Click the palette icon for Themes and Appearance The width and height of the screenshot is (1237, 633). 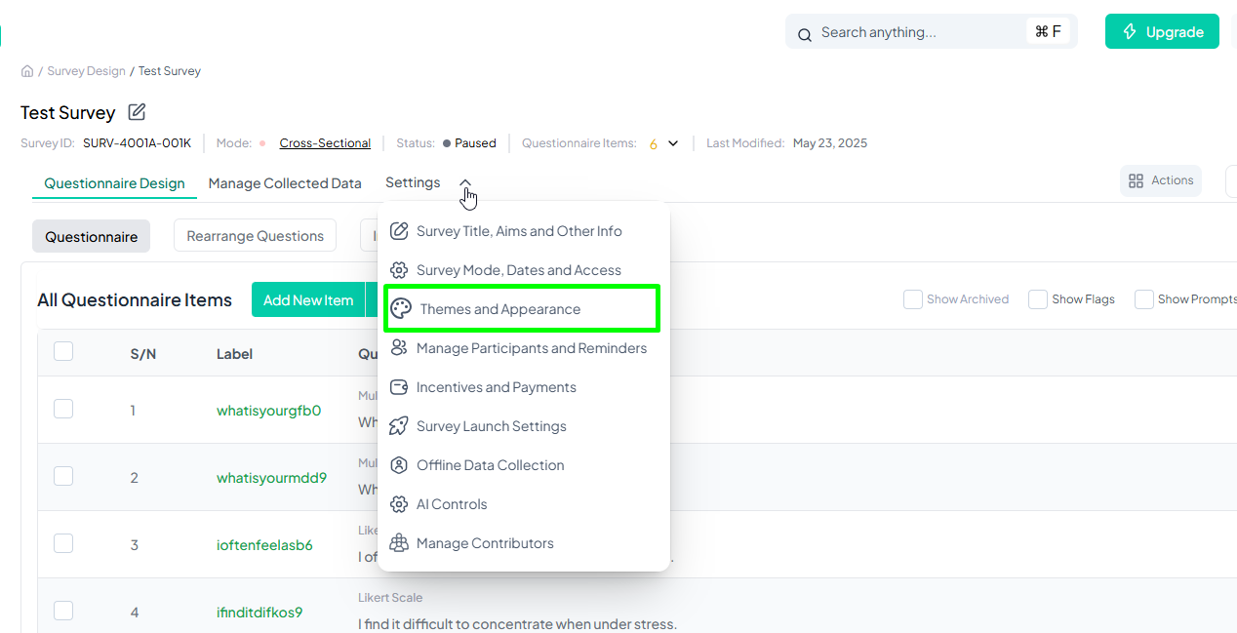[x=401, y=309]
